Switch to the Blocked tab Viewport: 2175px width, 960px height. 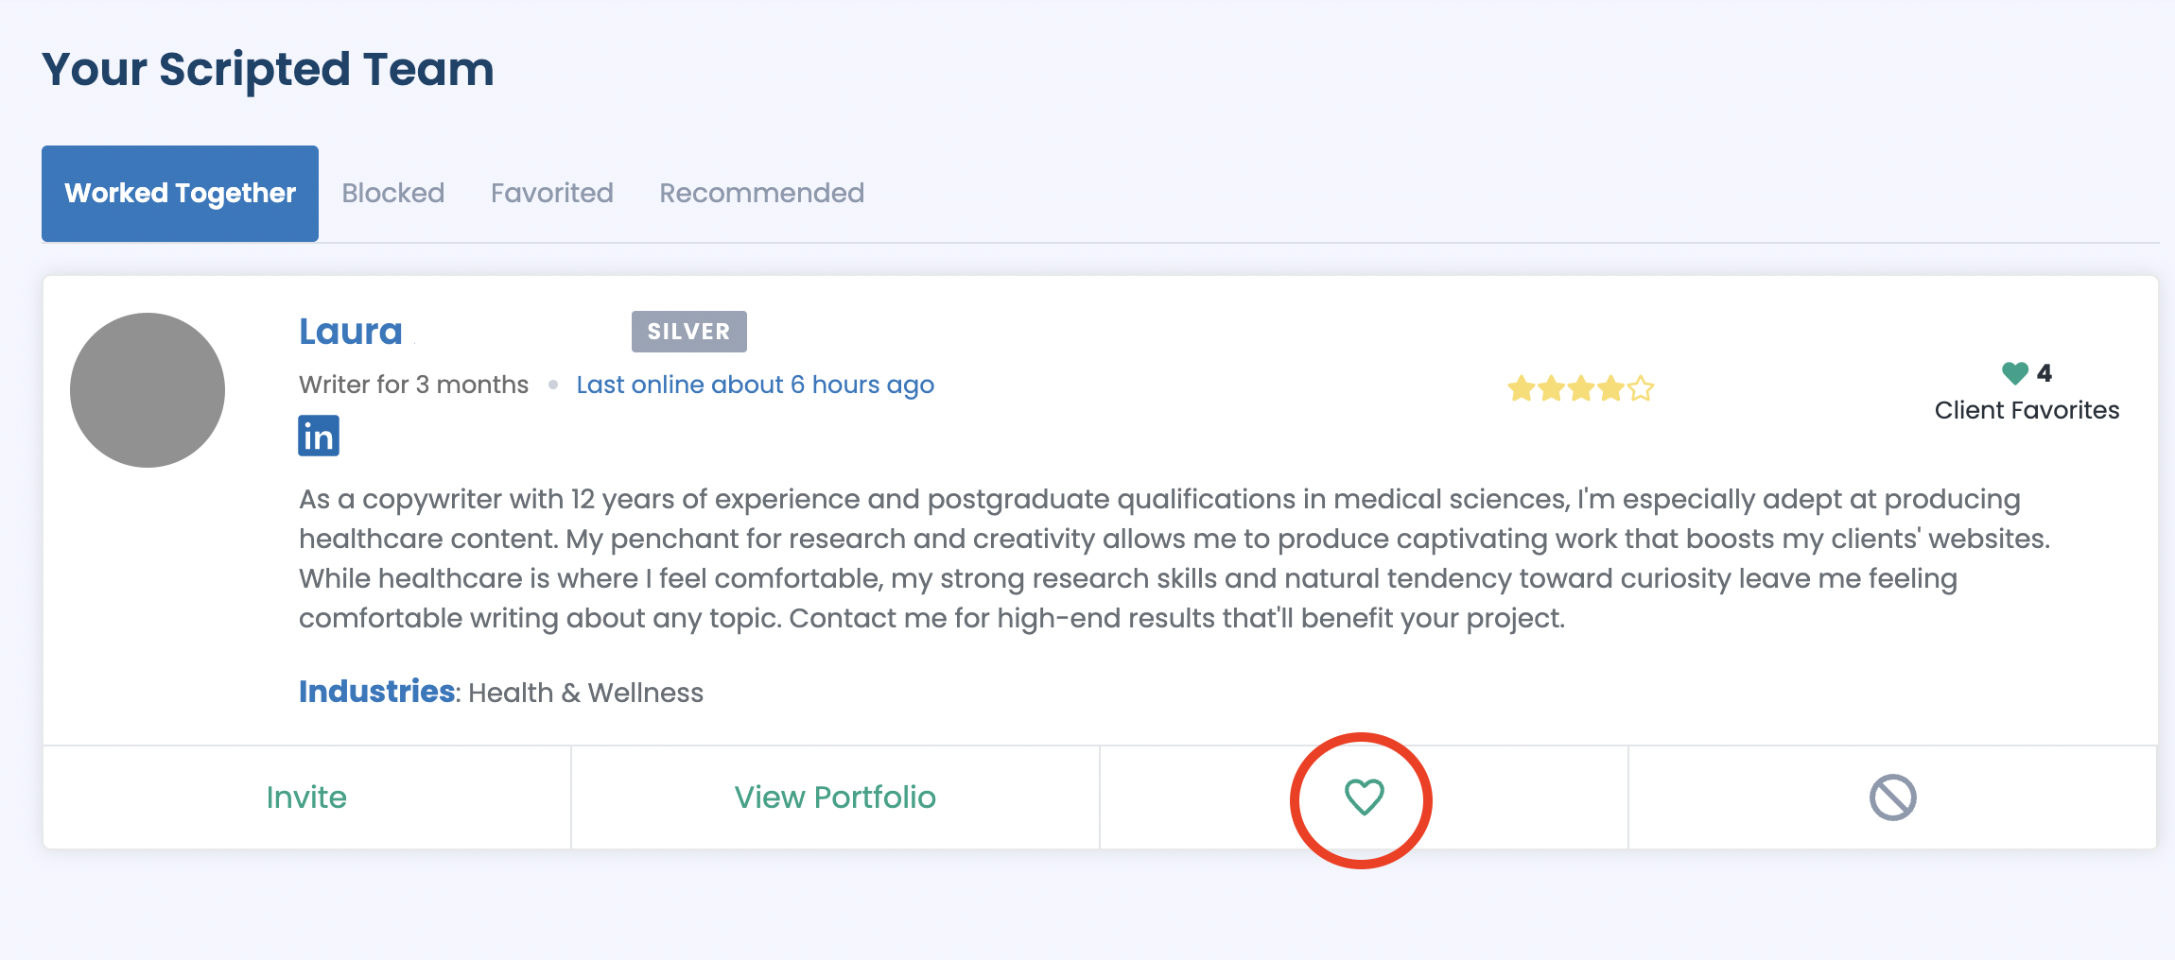[392, 193]
